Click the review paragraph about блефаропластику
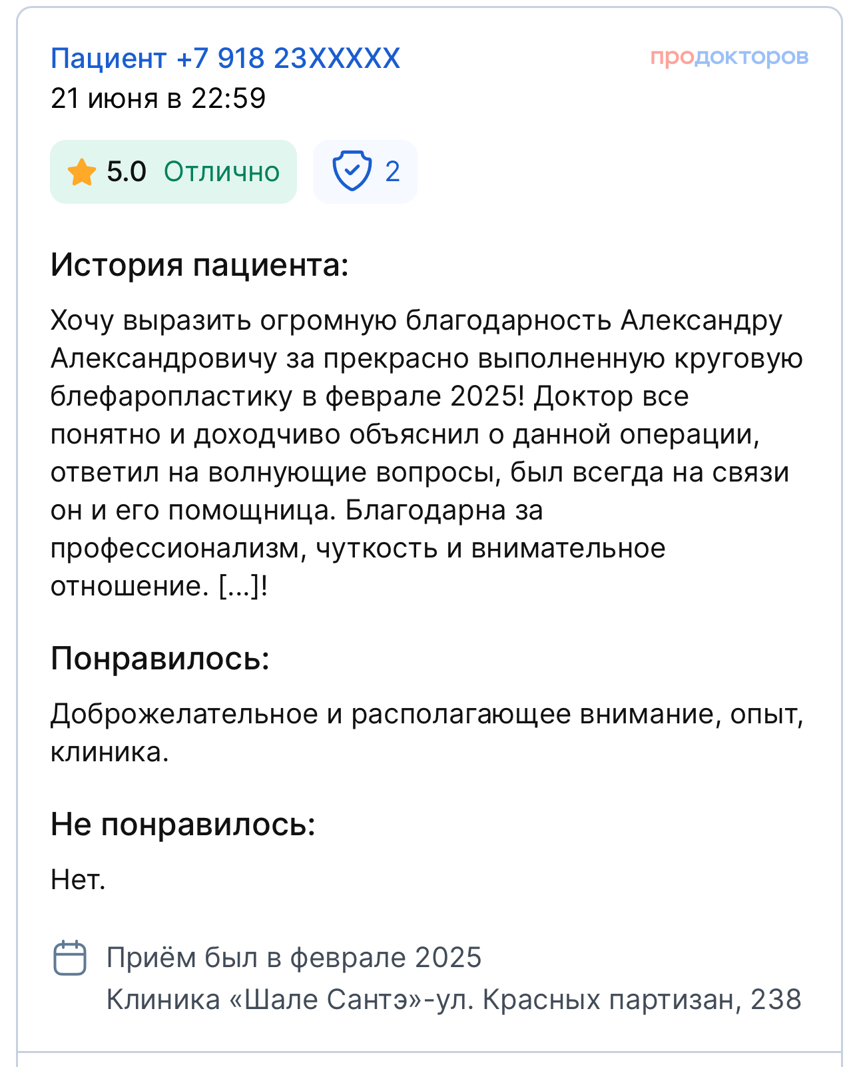859x1067 pixels. point(427,453)
